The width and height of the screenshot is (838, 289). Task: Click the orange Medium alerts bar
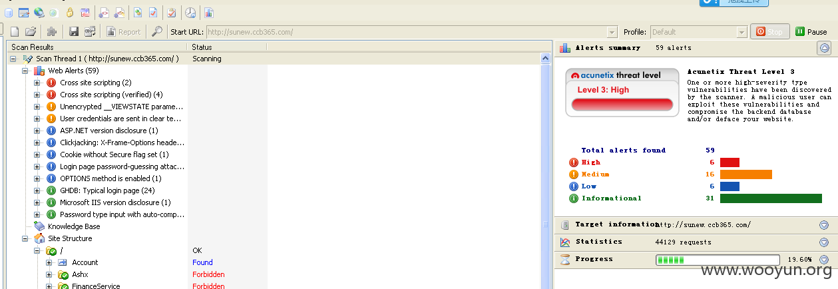coord(745,174)
